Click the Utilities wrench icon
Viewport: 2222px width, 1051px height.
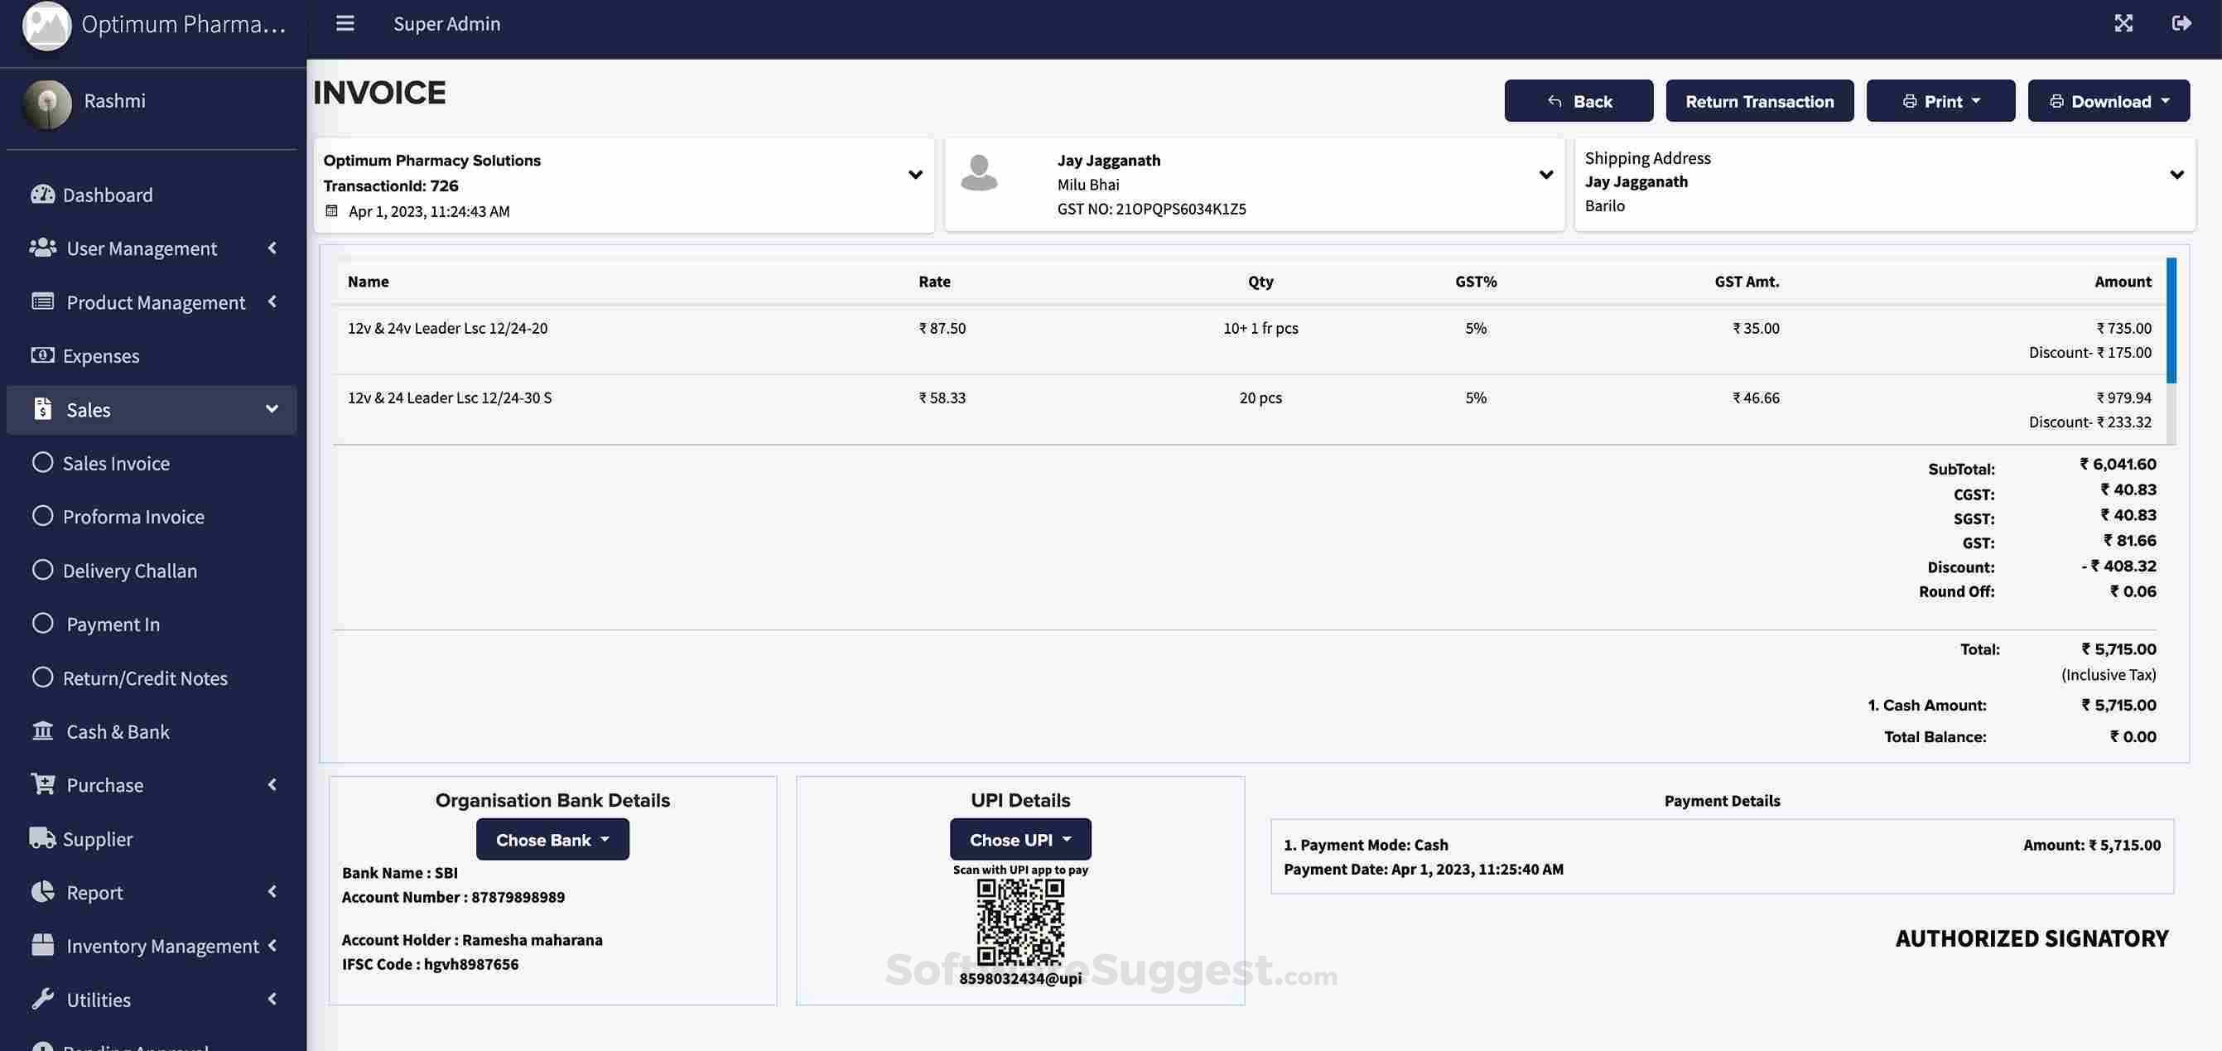pos(42,998)
